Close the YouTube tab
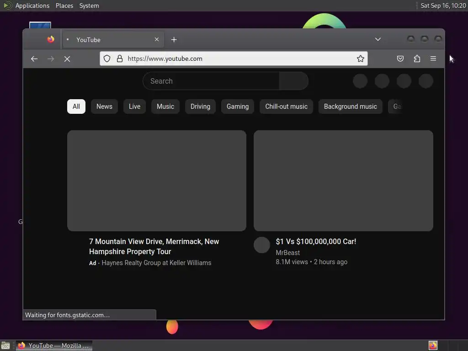The height and width of the screenshot is (351, 468). tap(157, 39)
